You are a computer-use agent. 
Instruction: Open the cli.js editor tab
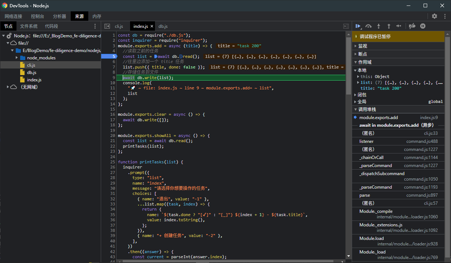pos(119,26)
